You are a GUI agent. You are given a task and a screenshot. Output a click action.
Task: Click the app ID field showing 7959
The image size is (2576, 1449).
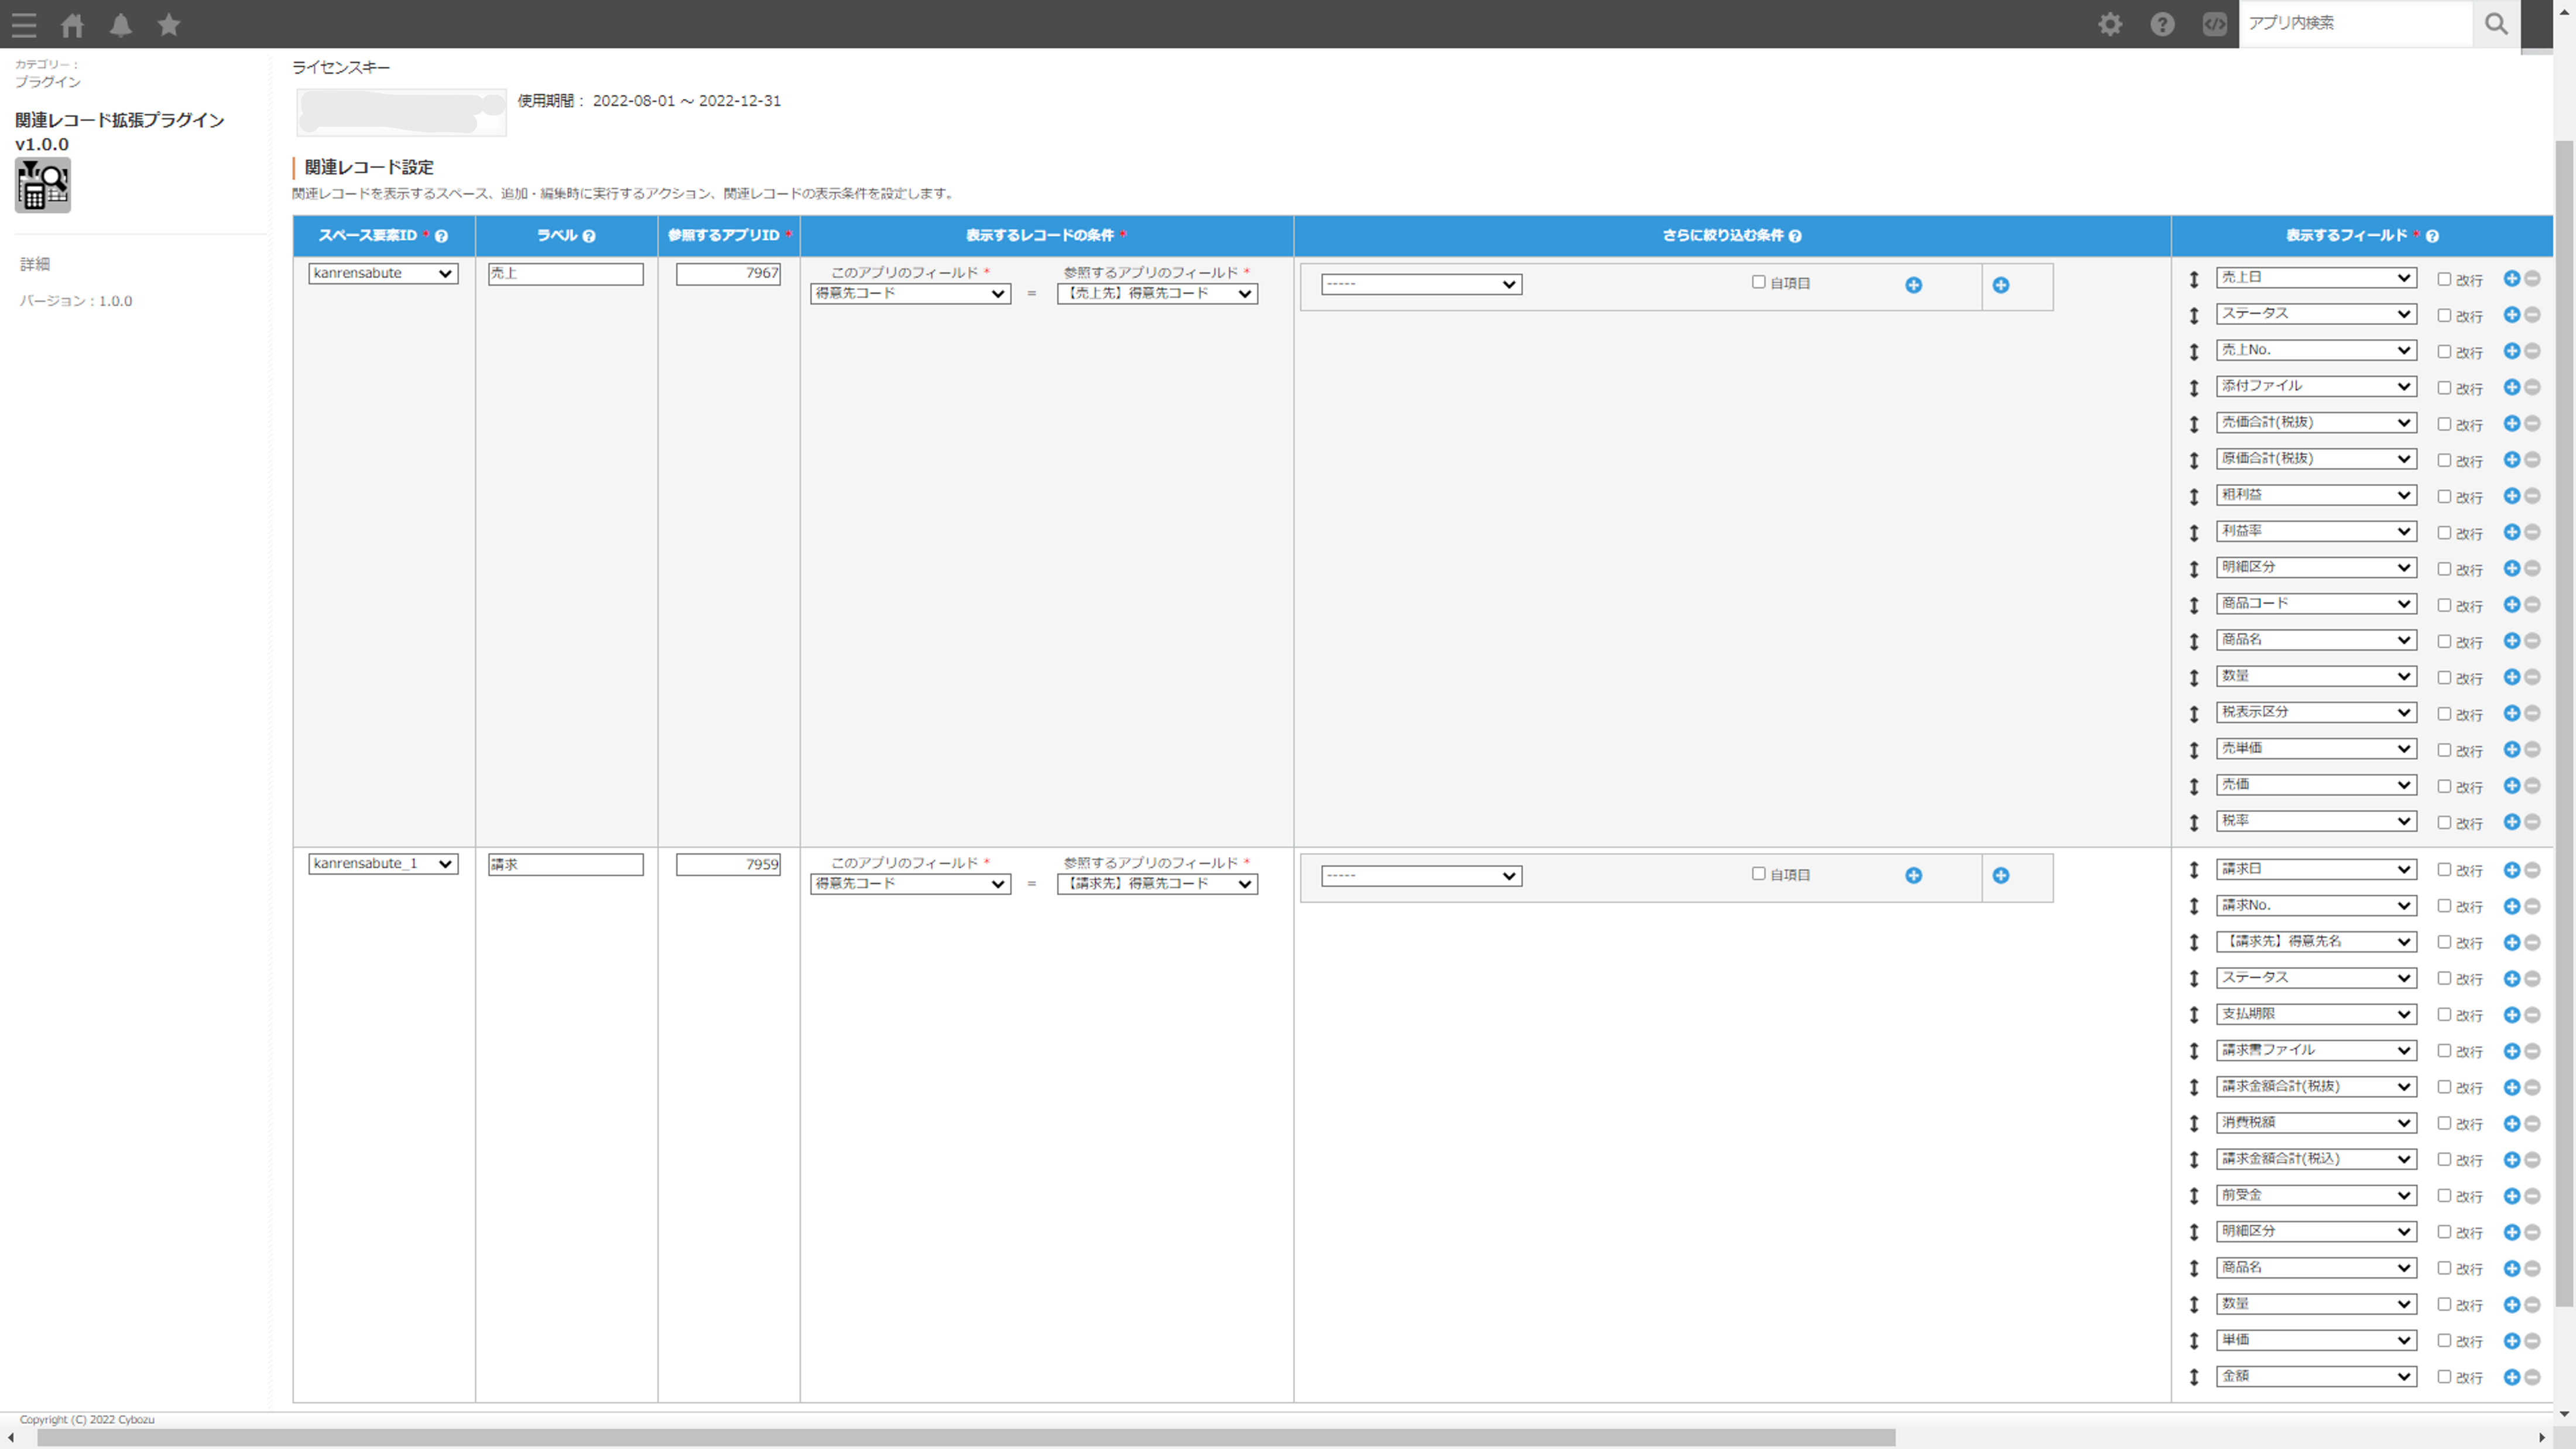point(728,865)
